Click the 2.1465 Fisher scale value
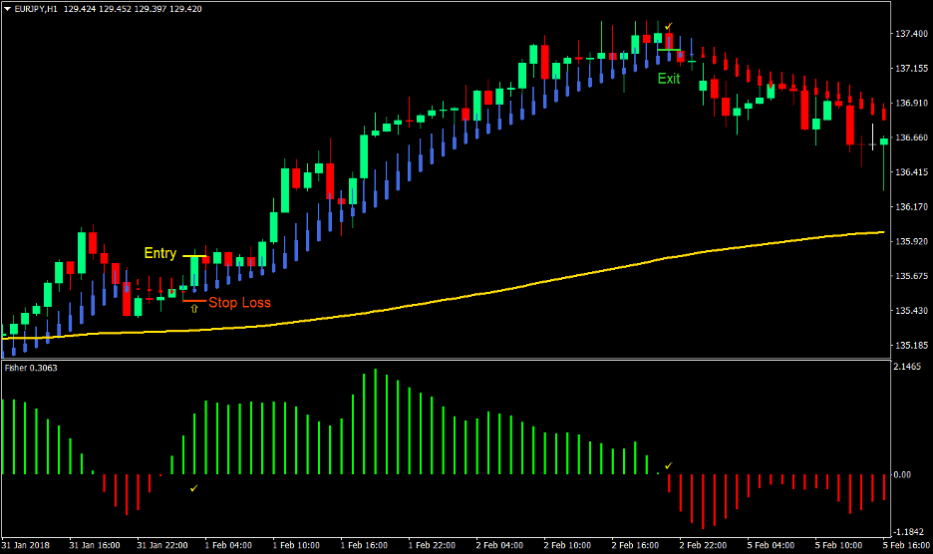 click(x=909, y=368)
